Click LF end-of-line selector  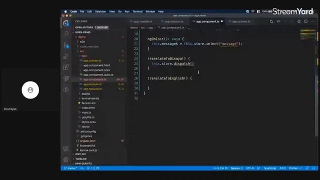258,168
